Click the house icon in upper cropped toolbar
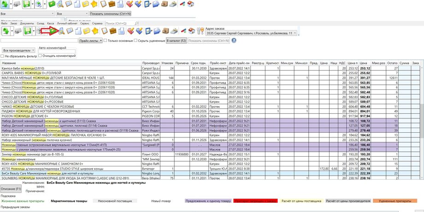 coord(191,4)
